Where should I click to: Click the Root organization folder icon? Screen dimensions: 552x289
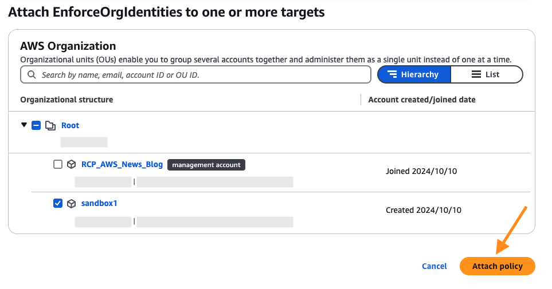50,125
